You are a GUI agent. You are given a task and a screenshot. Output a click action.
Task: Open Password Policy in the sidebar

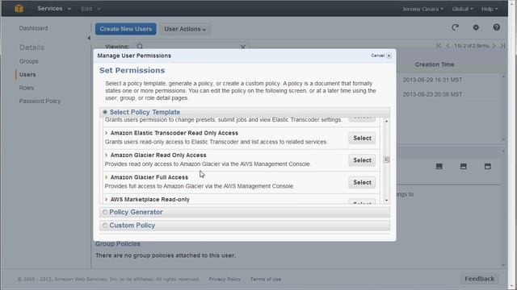coord(40,101)
